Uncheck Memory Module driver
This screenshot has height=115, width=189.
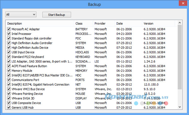9,71
